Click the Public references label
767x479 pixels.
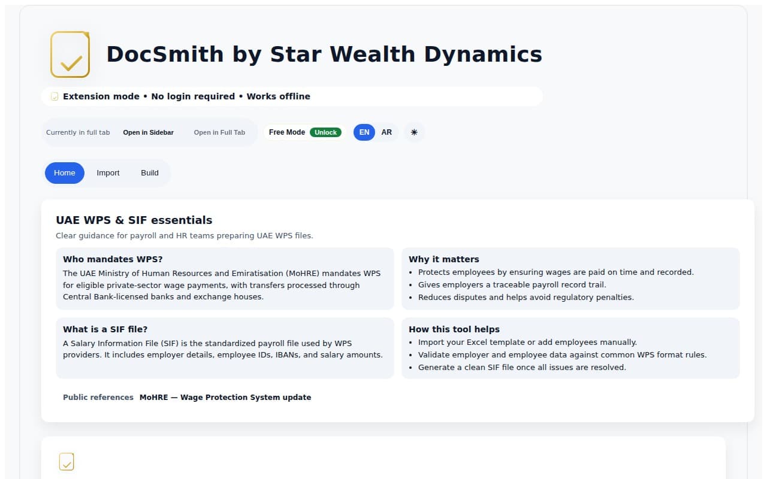(98, 397)
